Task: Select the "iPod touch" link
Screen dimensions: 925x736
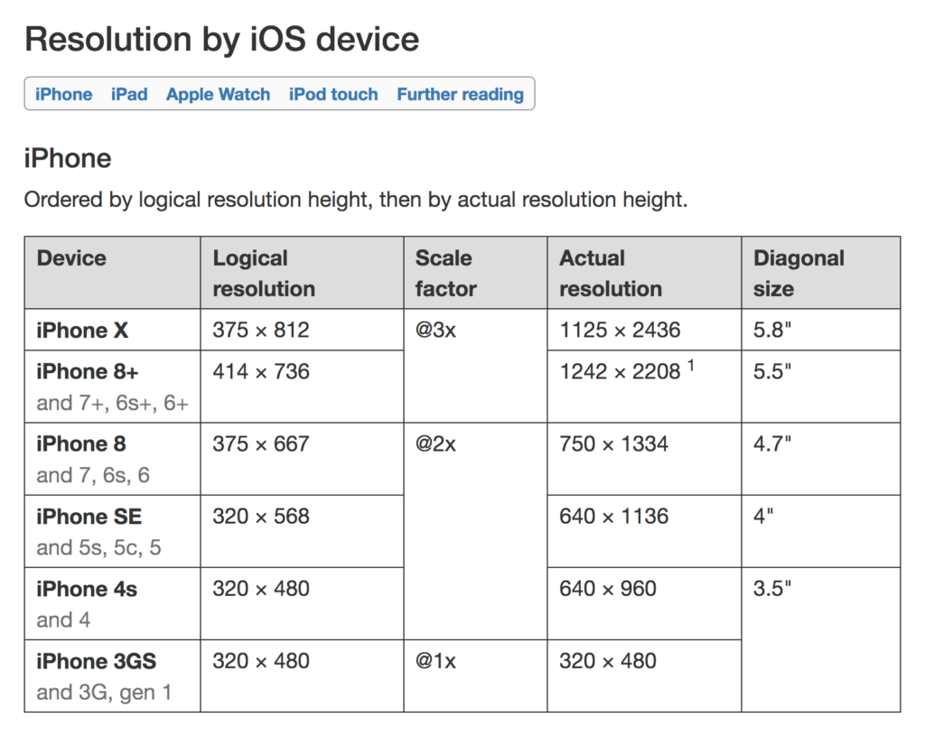Action: [333, 94]
